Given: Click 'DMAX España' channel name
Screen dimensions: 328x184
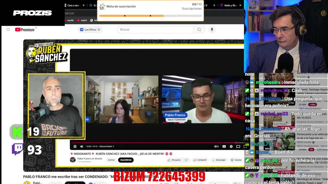Looking at the screenshot, I should [x=304, y=142].
